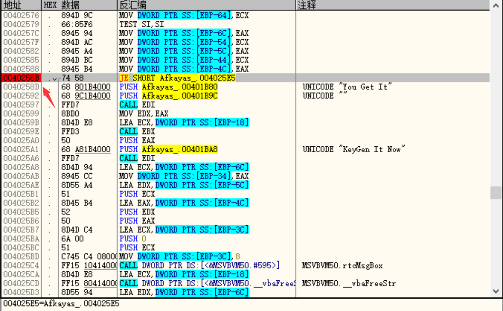Select address 00402576
503x311 pixels.
[21, 15]
